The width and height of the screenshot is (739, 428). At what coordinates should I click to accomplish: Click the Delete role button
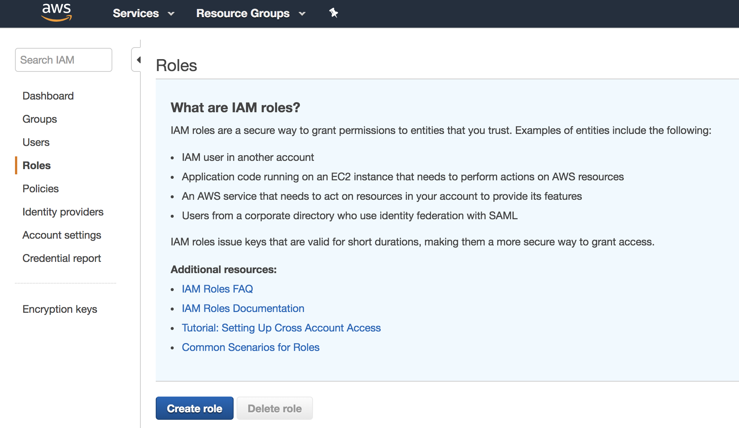[x=275, y=408]
